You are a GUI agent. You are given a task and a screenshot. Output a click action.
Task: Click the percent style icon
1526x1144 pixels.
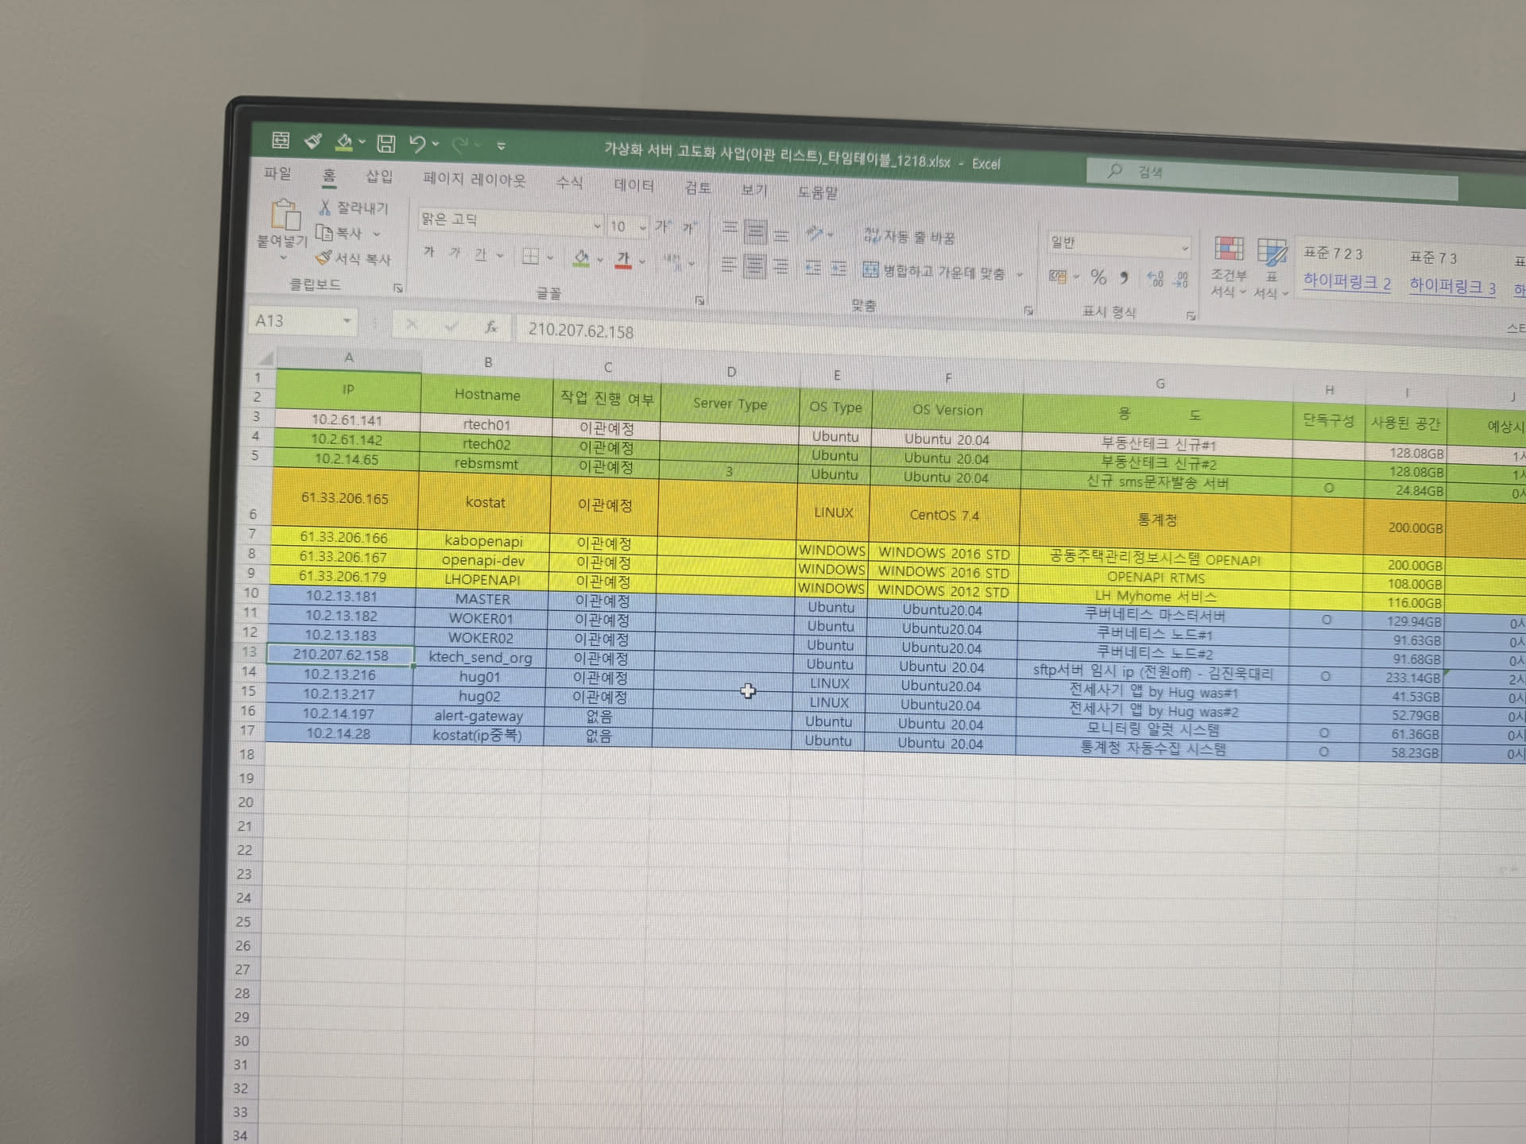pos(1098,277)
